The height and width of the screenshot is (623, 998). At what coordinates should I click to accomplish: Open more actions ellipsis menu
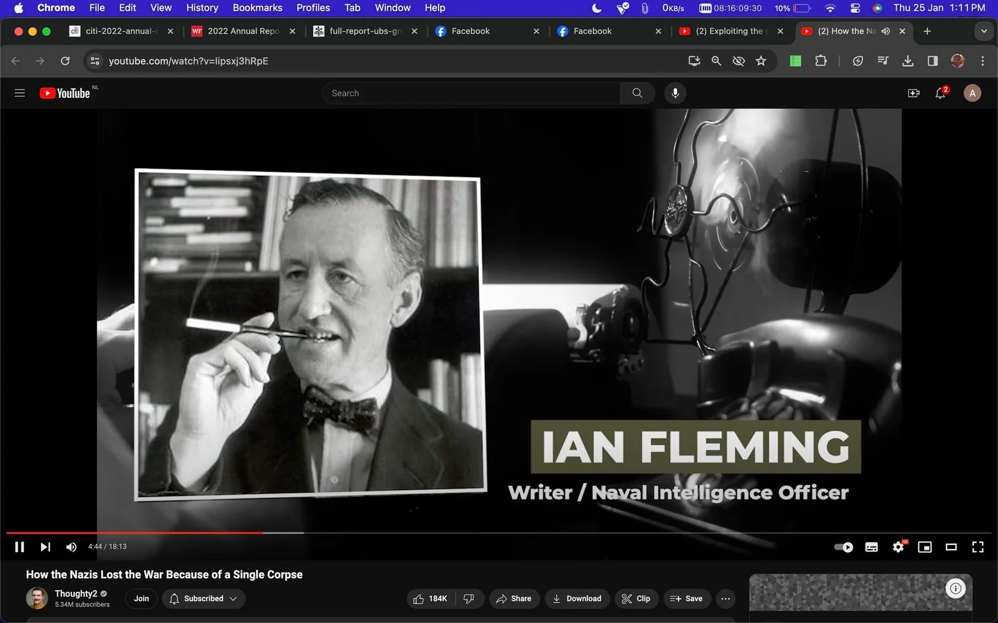[x=726, y=598]
